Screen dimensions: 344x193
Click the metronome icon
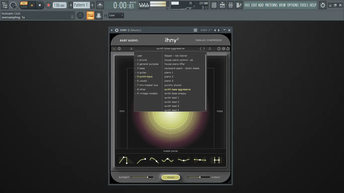(x=100, y=5)
